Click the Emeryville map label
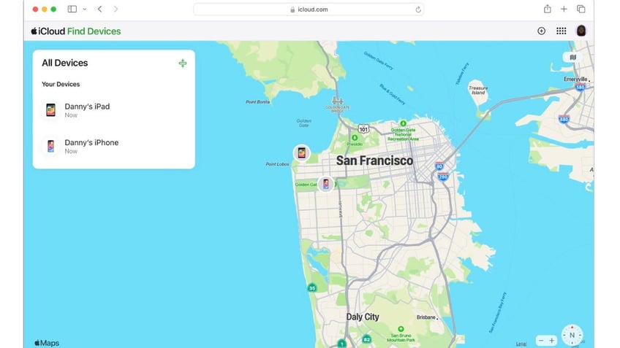Screen dimensions: 620x348 pos(575,80)
